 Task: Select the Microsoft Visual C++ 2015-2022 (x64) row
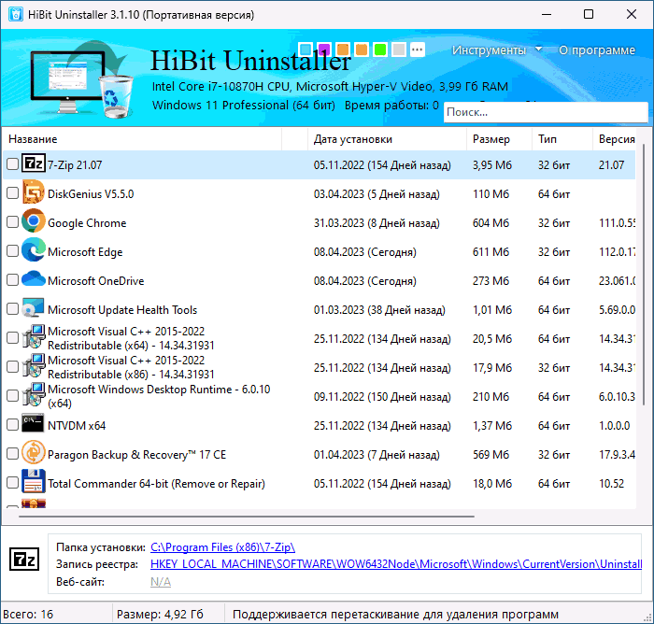[x=320, y=338]
